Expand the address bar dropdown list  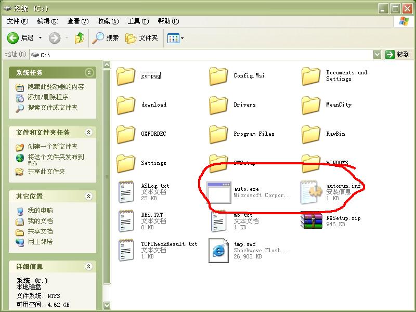pyautogui.click(x=377, y=55)
